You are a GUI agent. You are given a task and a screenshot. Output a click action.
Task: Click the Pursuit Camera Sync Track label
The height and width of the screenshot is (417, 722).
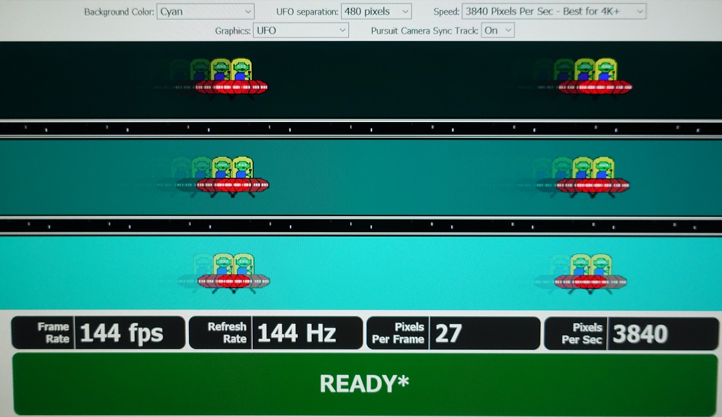pos(425,31)
